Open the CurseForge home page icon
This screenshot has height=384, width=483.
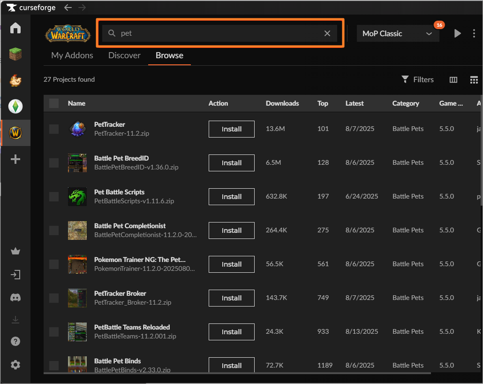pos(15,28)
